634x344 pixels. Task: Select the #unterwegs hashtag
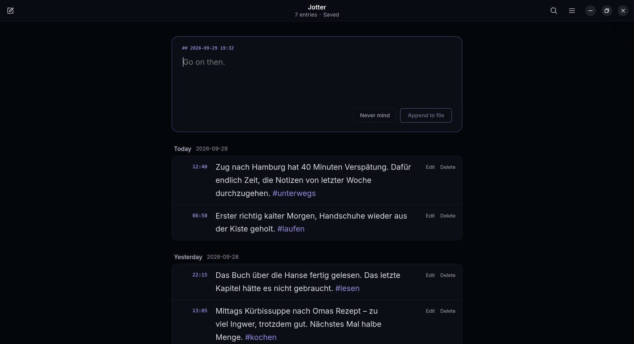pyautogui.click(x=294, y=193)
